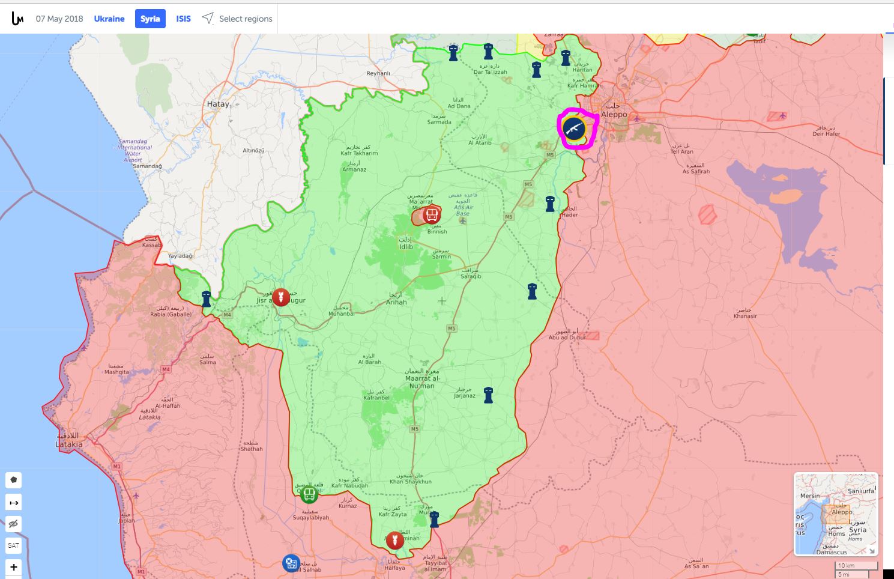Click the blue marker near Tell Salhab
This screenshot has height=579, width=894.
291,563
